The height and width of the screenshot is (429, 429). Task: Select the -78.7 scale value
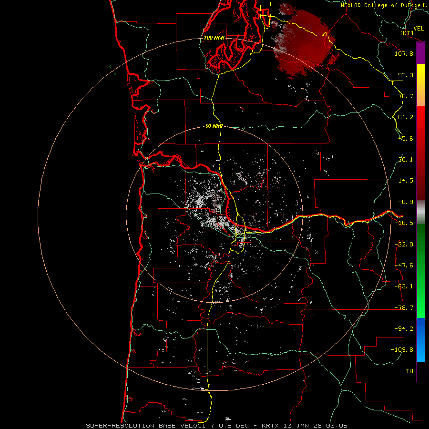[404, 308]
